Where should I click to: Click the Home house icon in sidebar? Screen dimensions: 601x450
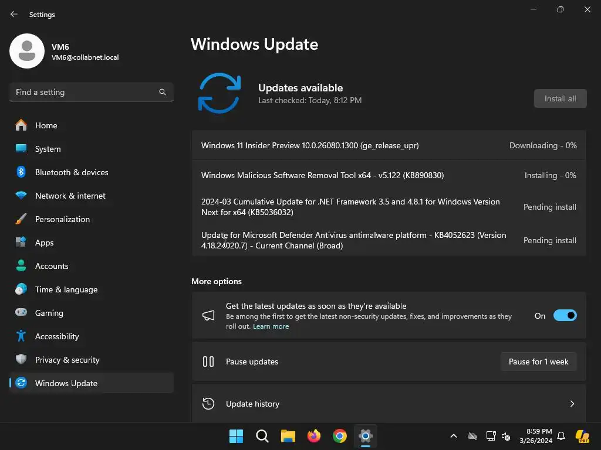tap(21, 125)
